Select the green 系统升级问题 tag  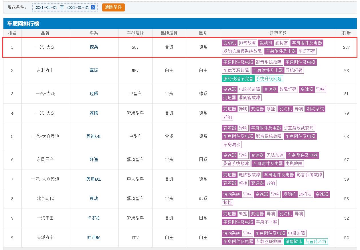click(x=269, y=79)
